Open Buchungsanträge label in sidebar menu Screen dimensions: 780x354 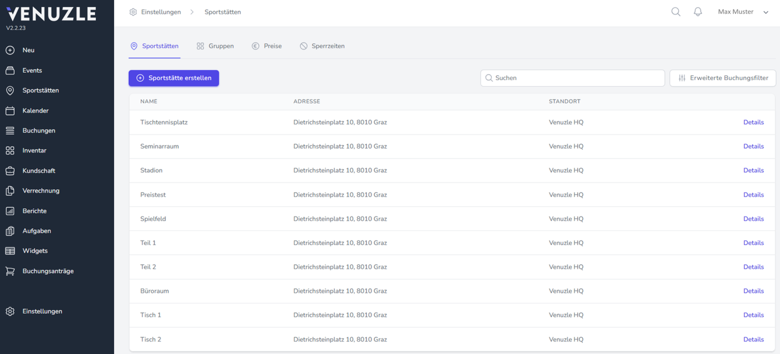coord(48,271)
